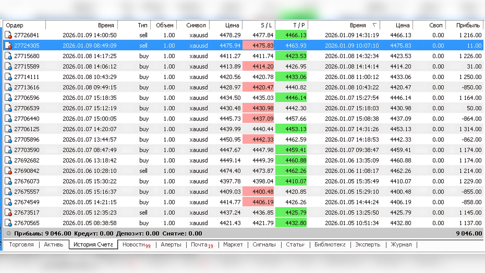The width and height of the screenshot is (485, 273).
Task: Sort by the Своп column header
Action: coord(429,25)
